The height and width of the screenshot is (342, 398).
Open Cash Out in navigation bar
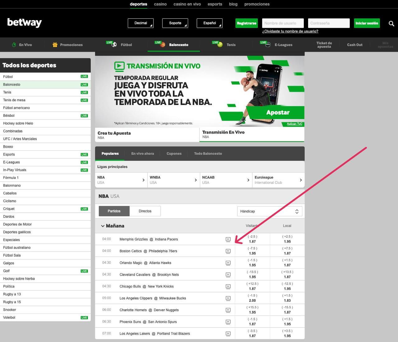pyautogui.click(x=355, y=45)
